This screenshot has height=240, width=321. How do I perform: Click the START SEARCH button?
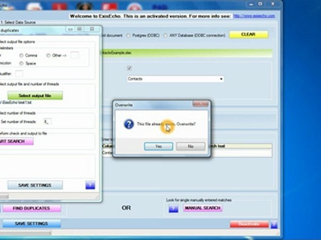pyautogui.click(x=16, y=141)
